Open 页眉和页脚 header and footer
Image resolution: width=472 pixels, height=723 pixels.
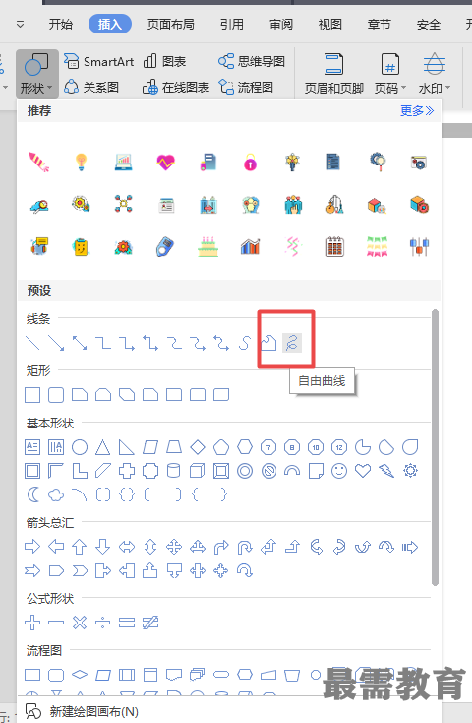pyautogui.click(x=334, y=74)
